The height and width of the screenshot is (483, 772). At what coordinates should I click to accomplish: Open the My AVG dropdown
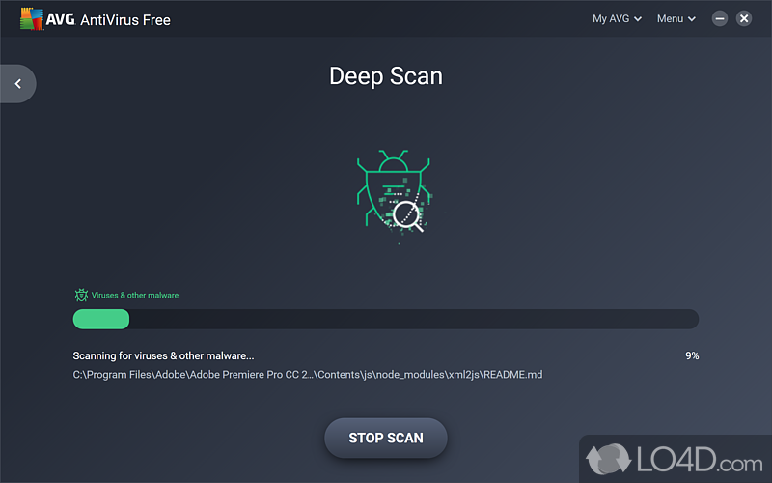(617, 18)
